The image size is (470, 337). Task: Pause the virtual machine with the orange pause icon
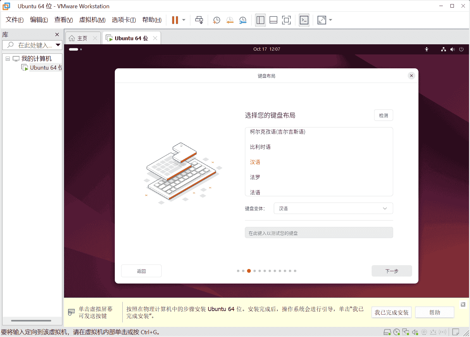click(175, 20)
